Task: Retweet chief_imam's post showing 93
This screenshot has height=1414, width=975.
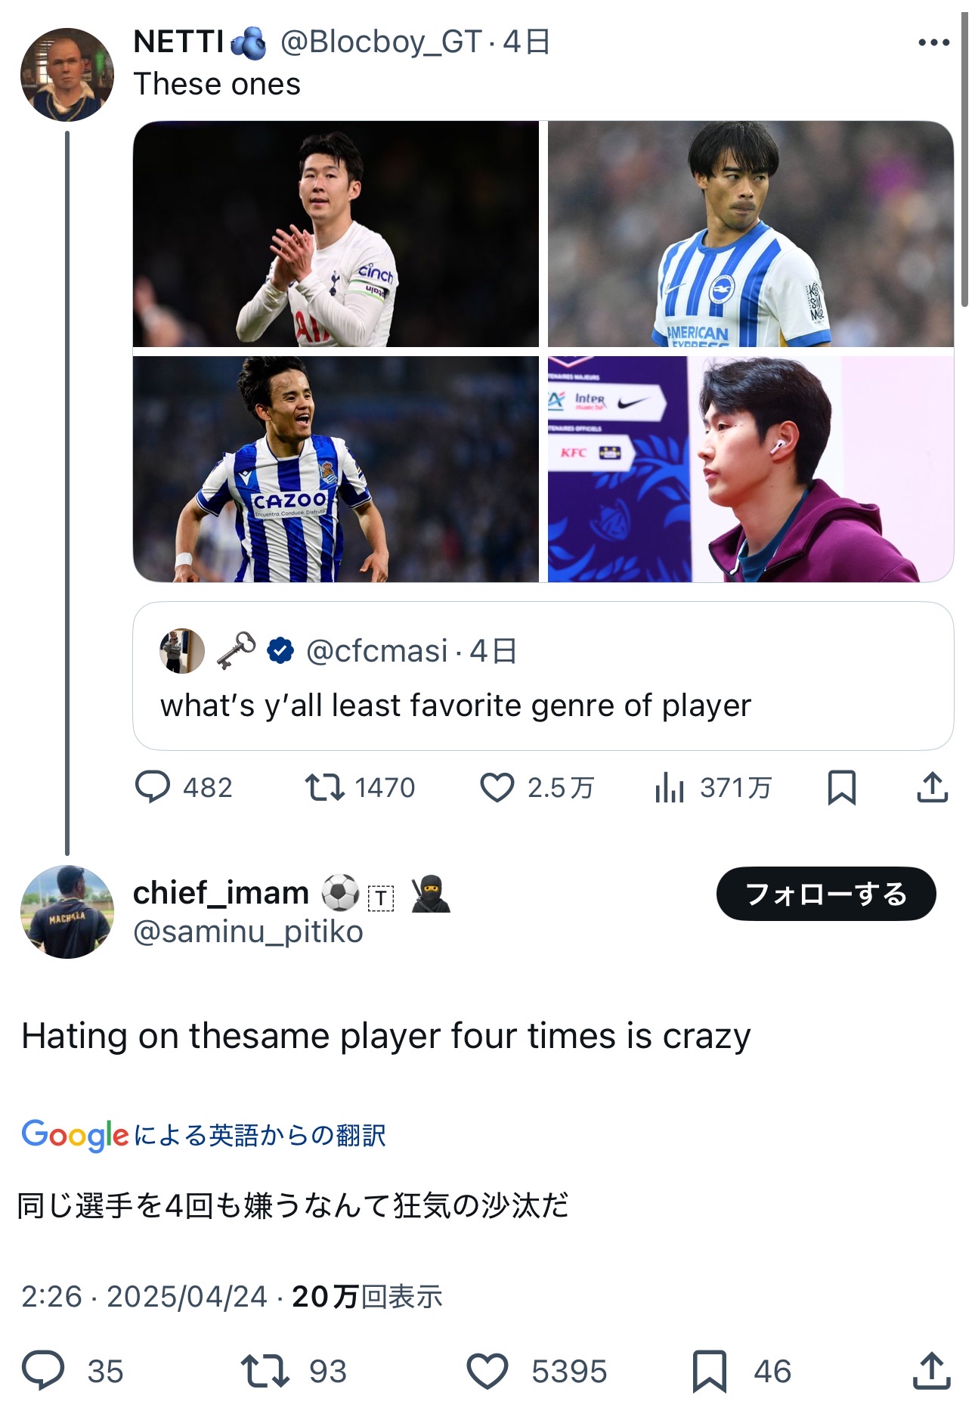Action: coord(265,1371)
